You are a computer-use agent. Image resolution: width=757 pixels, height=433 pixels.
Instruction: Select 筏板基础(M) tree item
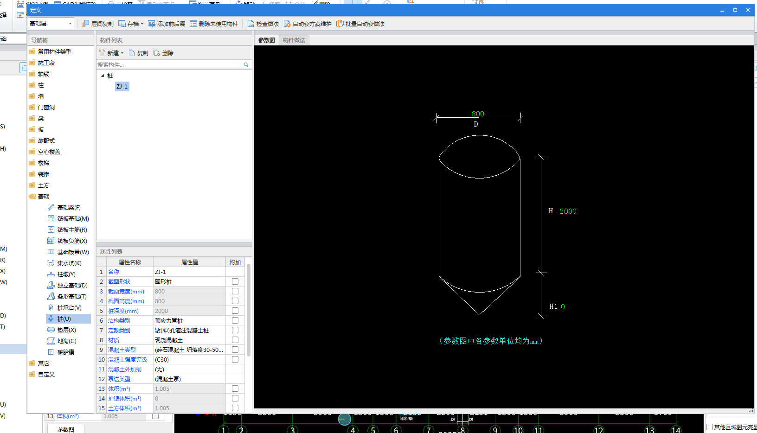point(68,219)
